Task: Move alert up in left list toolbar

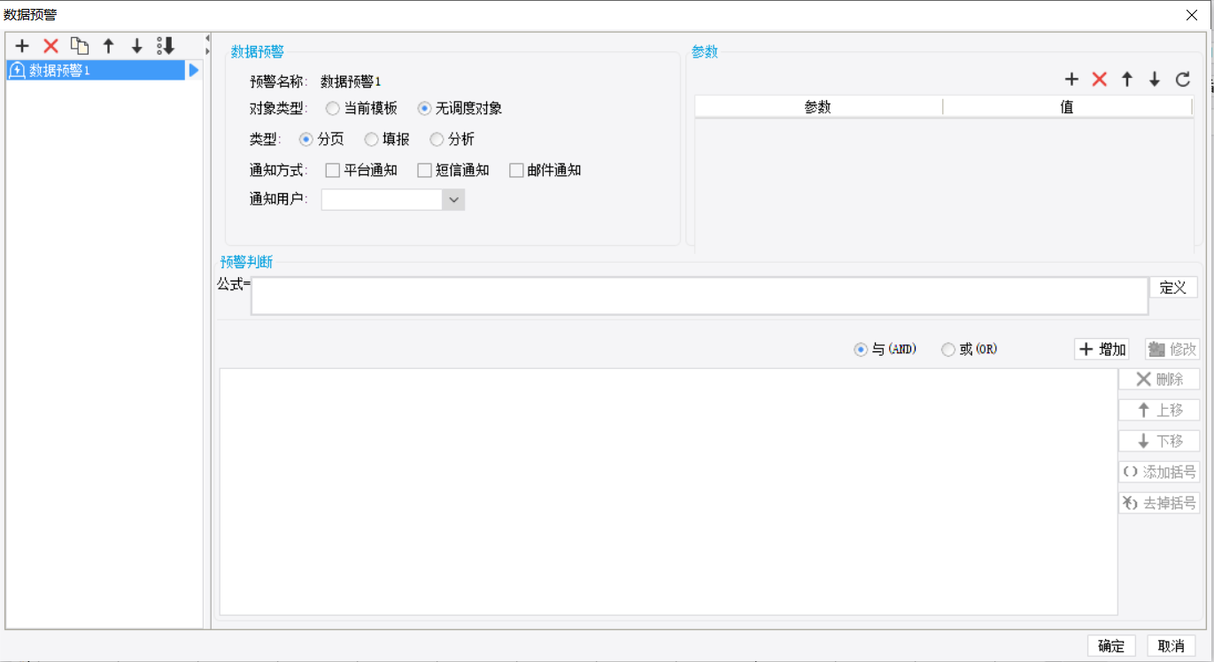Action: coord(109,46)
